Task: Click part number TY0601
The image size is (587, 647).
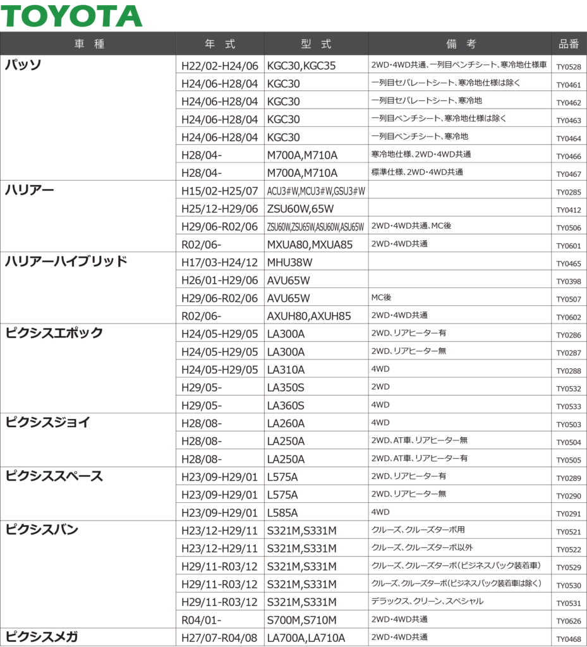Action: coord(569,246)
